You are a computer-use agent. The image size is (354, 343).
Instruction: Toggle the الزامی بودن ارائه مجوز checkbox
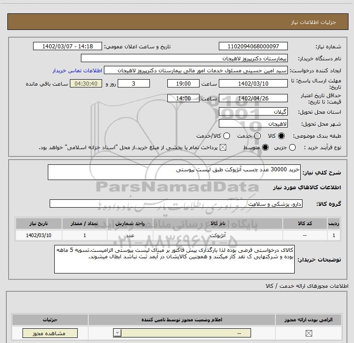[308, 333]
